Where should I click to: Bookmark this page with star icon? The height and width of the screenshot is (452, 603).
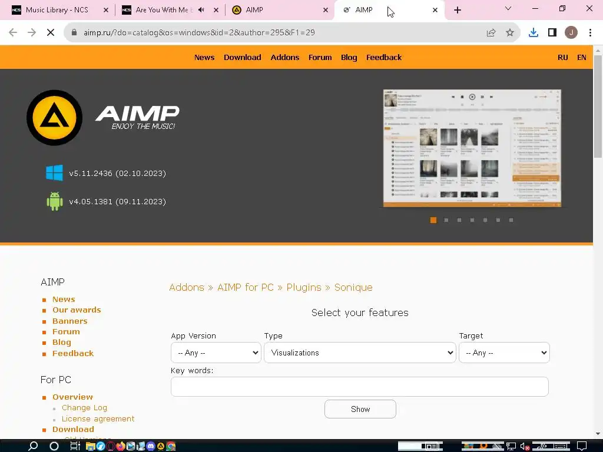click(509, 33)
